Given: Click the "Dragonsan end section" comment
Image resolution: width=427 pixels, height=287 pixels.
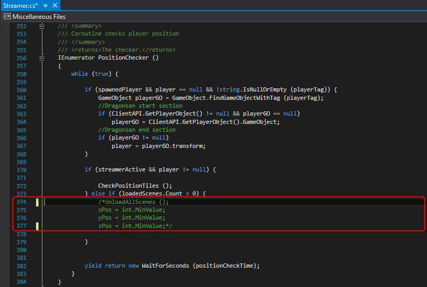Looking at the screenshot, I should 137,130.
